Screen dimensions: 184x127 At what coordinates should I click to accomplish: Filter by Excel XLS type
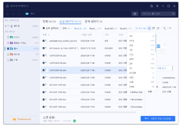[x=111, y=28]
